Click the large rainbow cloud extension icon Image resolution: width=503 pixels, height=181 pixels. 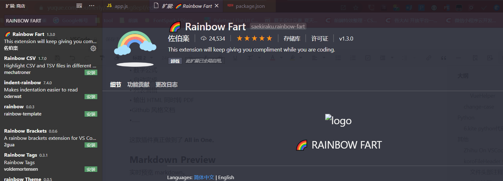[135, 48]
